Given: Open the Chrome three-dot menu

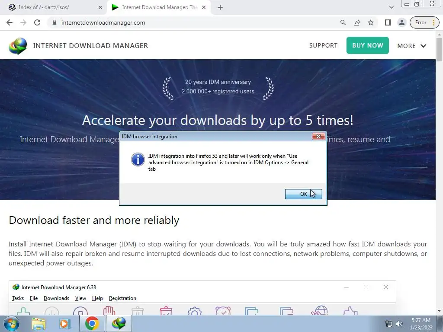Looking at the screenshot, I should click(433, 22).
